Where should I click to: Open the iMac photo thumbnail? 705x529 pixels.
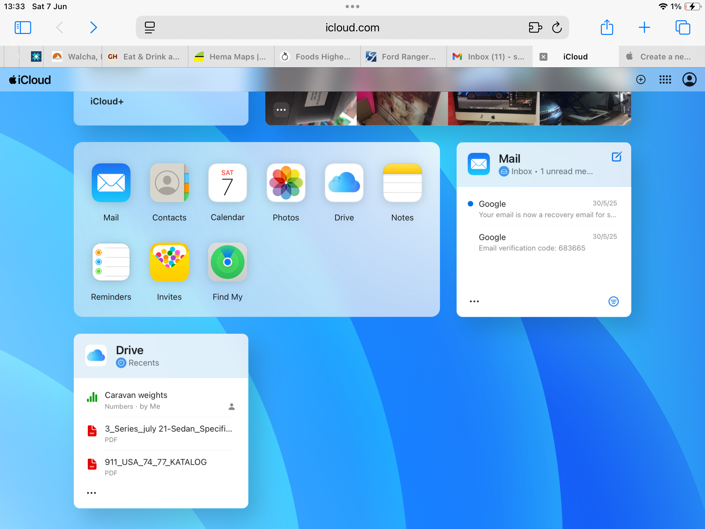click(x=493, y=108)
